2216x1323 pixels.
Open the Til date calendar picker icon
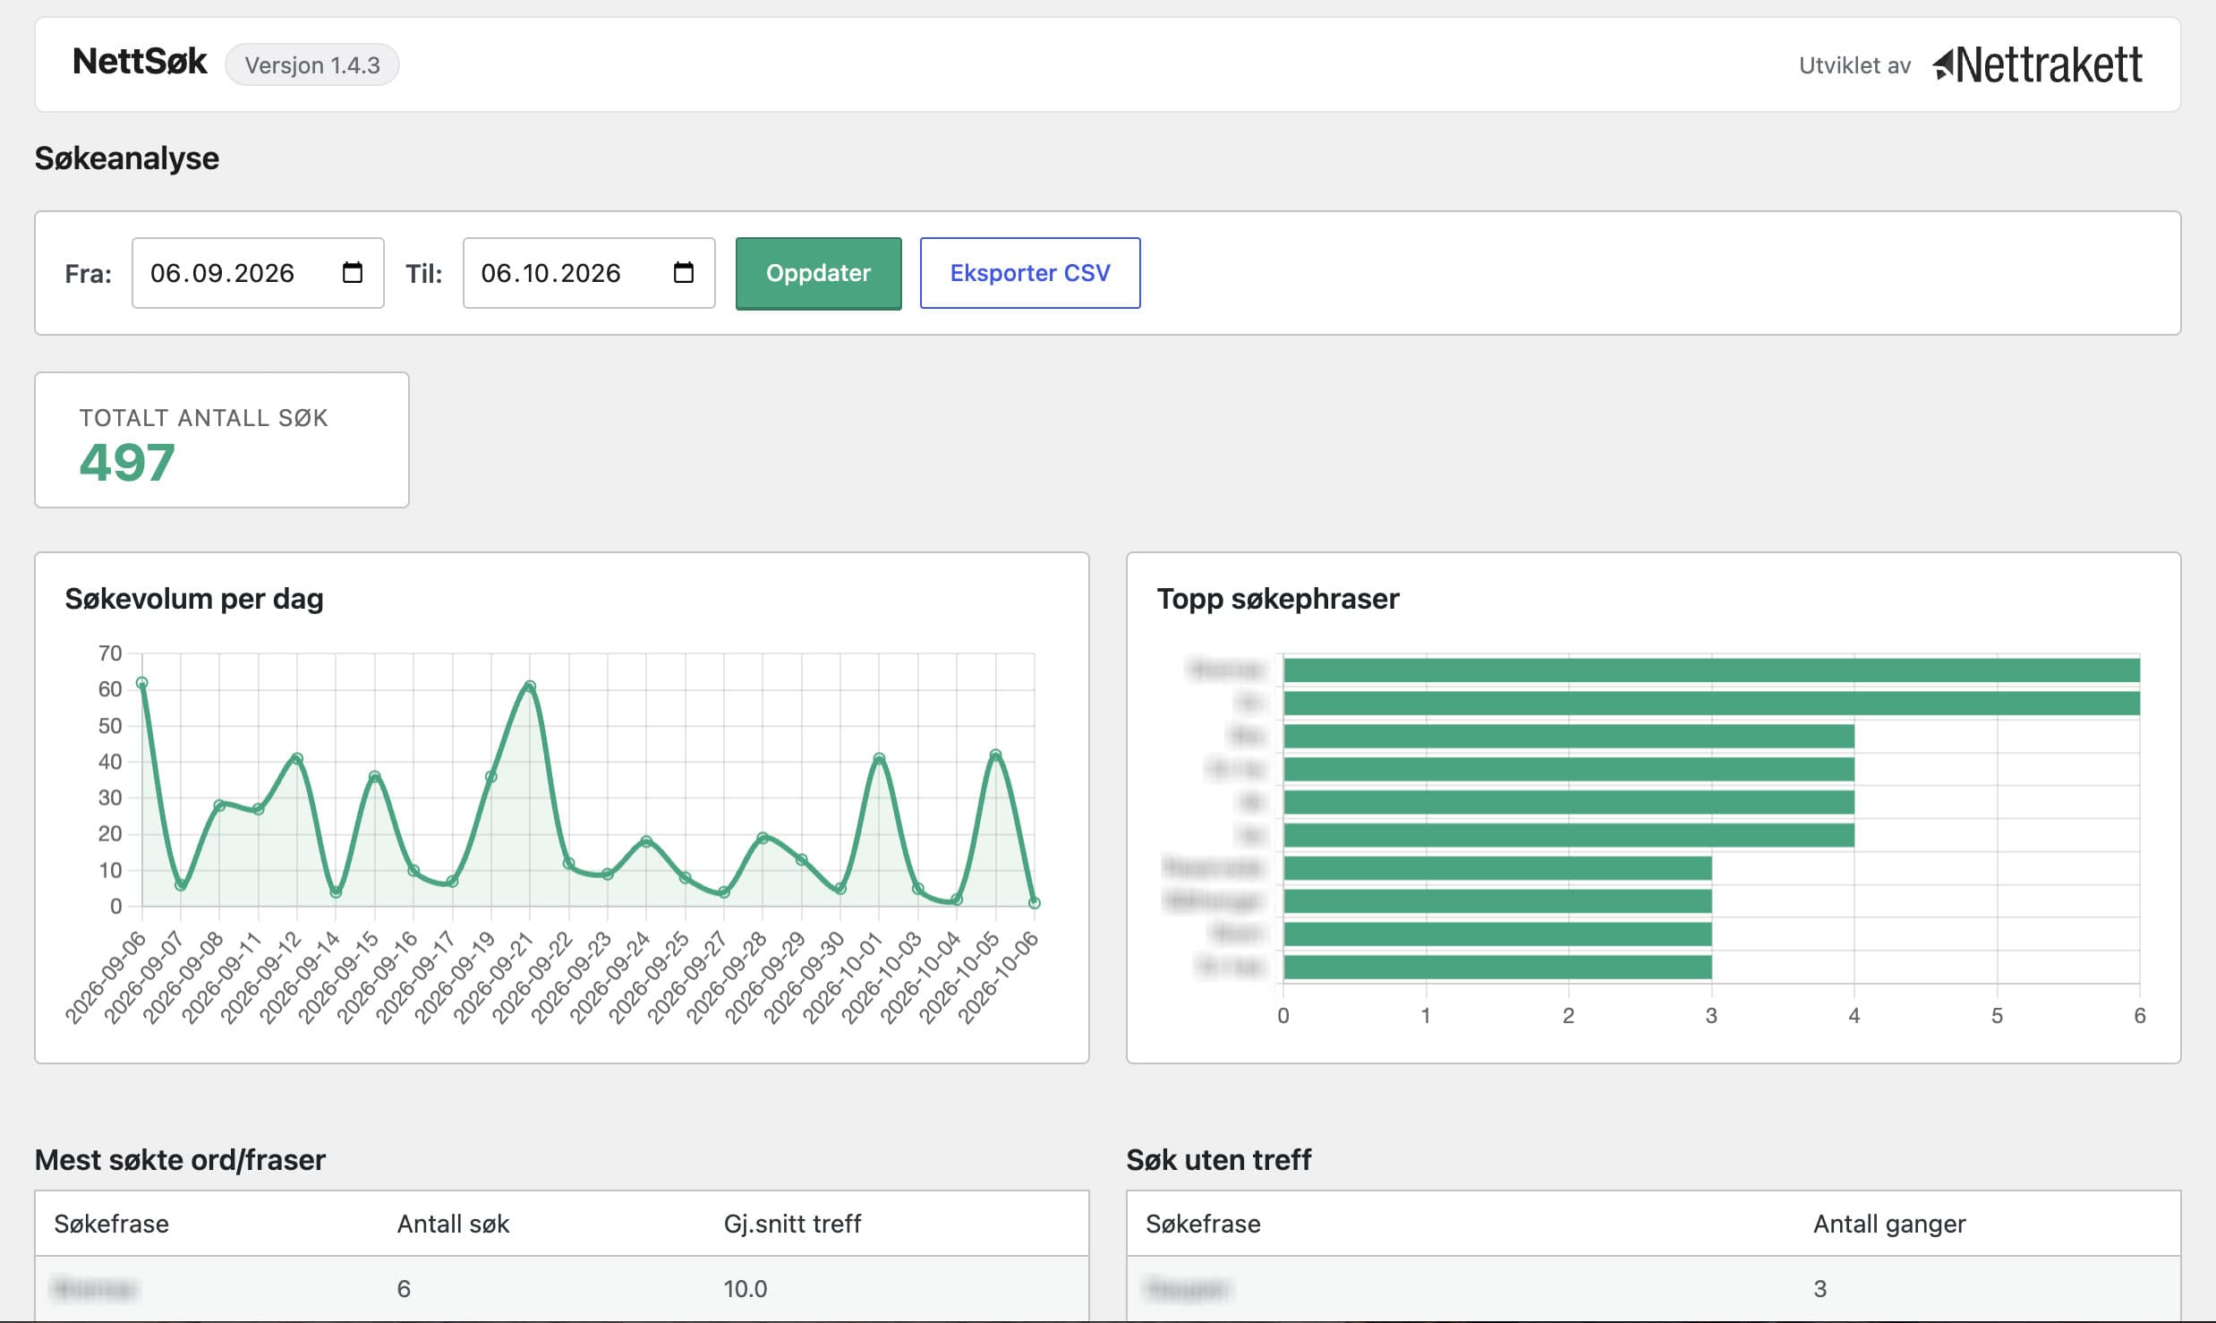pos(684,272)
